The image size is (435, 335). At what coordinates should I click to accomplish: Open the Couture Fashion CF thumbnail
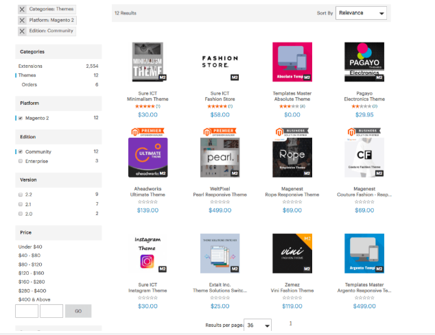click(364, 158)
